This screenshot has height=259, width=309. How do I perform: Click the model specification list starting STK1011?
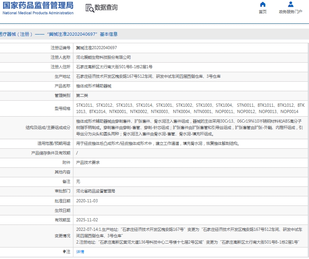190,108
